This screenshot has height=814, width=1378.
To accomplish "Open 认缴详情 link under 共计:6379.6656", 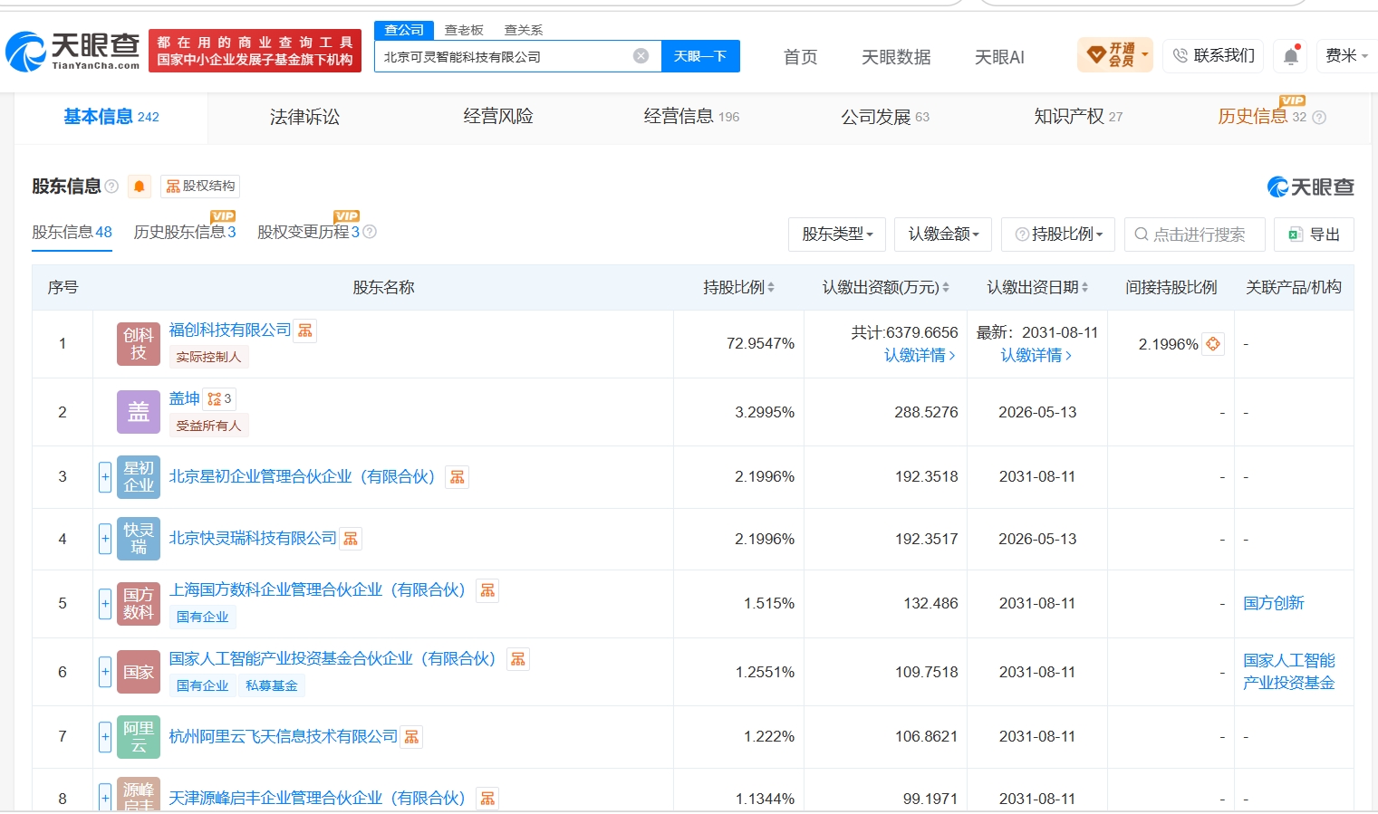I will pyautogui.click(x=920, y=356).
